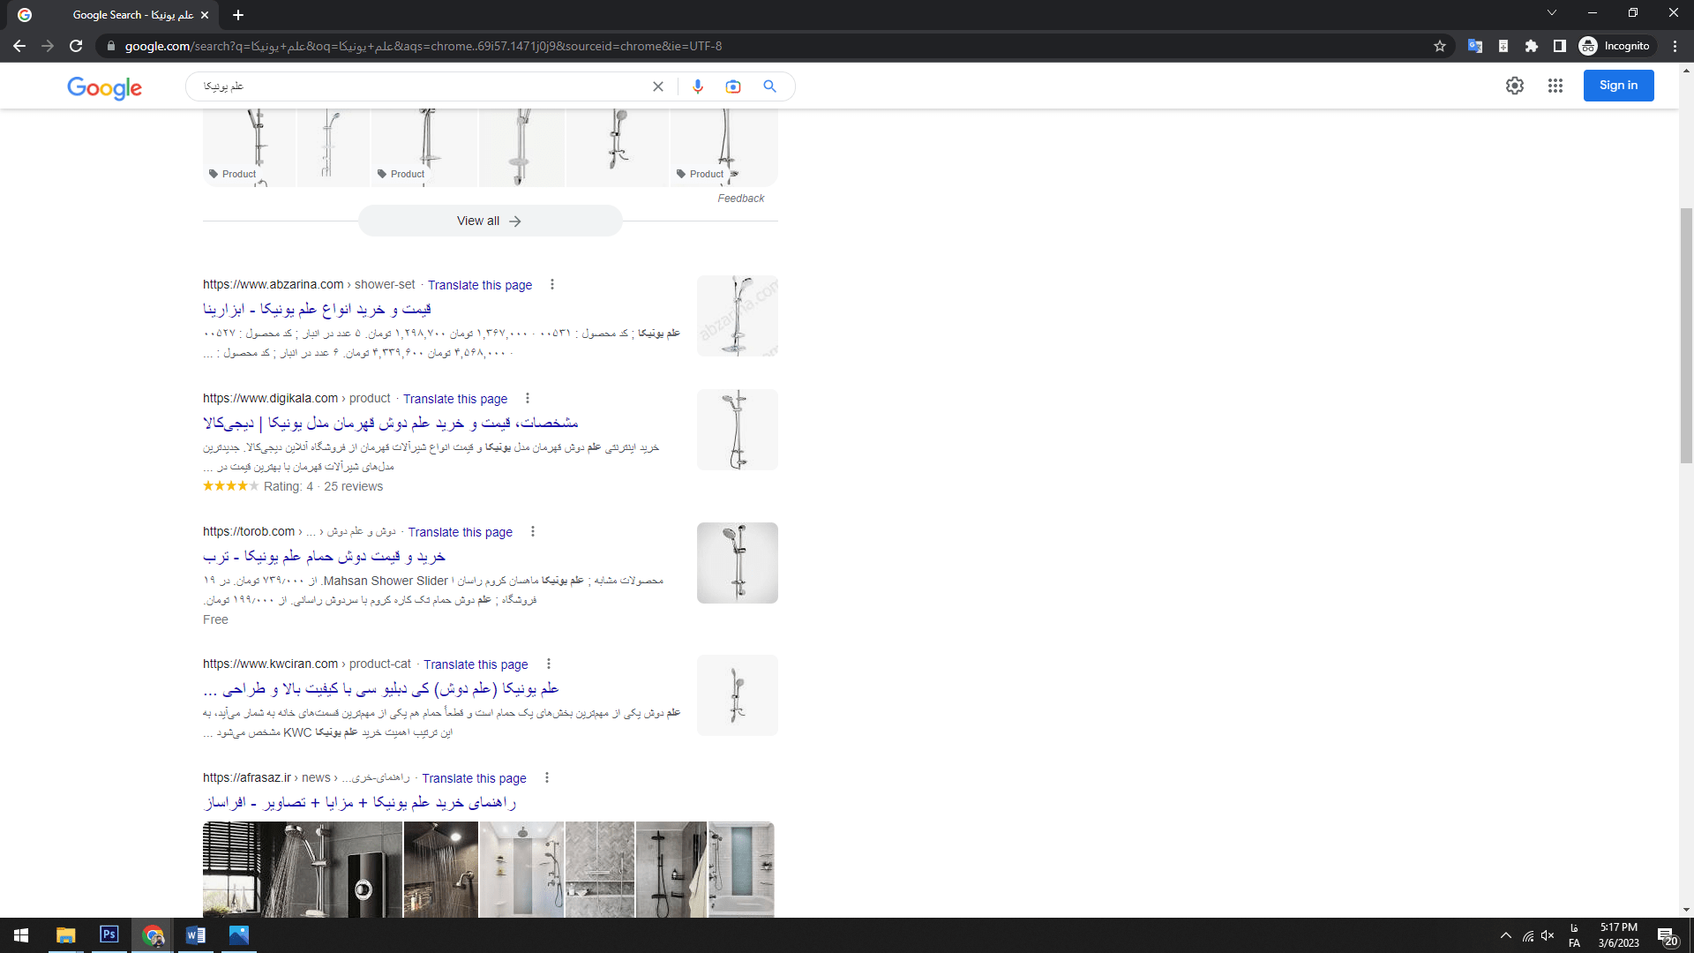The height and width of the screenshot is (953, 1694).
Task: Open more options for abzarina.com result
Action: tap(552, 284)
